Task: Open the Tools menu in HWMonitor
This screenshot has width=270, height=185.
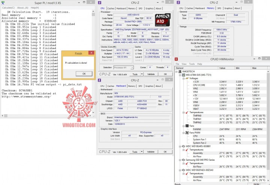Action: [192, 64]
